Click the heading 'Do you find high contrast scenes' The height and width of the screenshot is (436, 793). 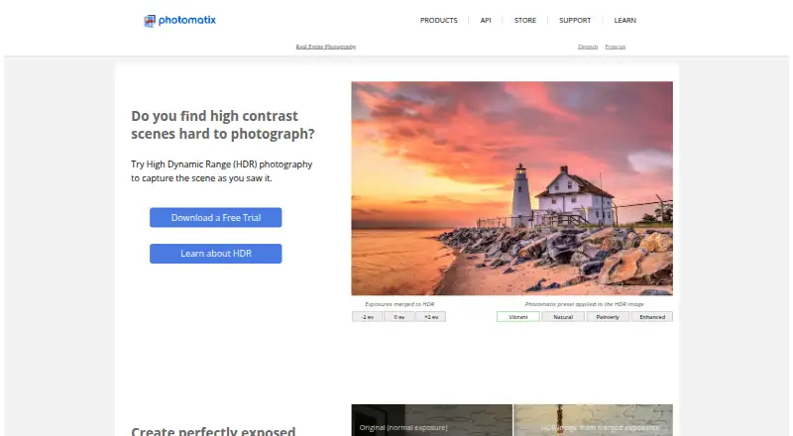tap(222, 125)
